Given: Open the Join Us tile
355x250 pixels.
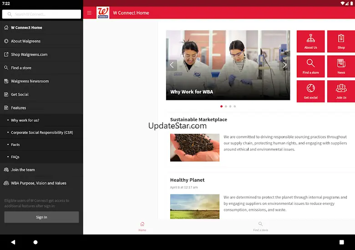Looking at the screenshot, I should 341,91.
